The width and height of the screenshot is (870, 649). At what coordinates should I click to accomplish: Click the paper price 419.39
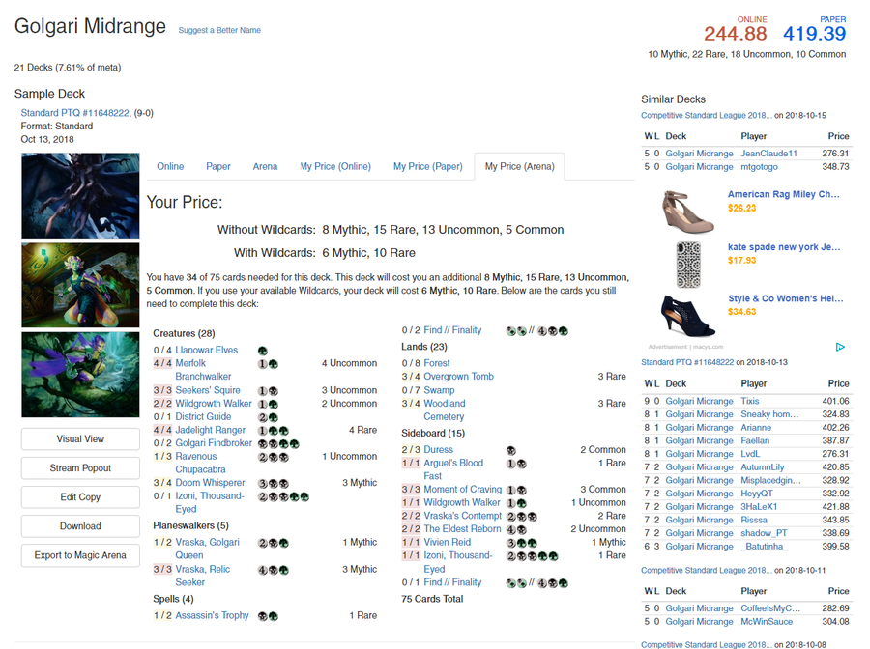point(815,34)
